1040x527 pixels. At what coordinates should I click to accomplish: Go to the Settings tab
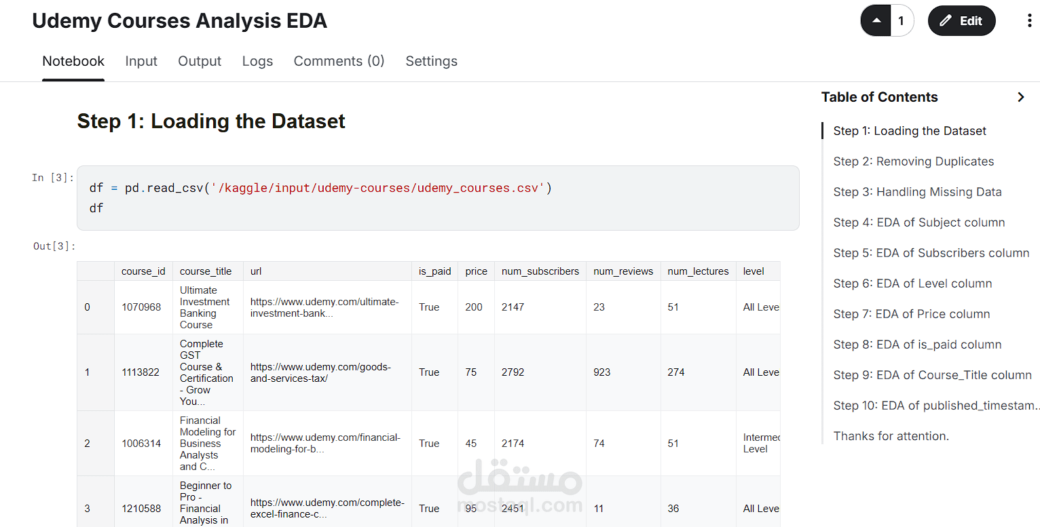[432, 61]
